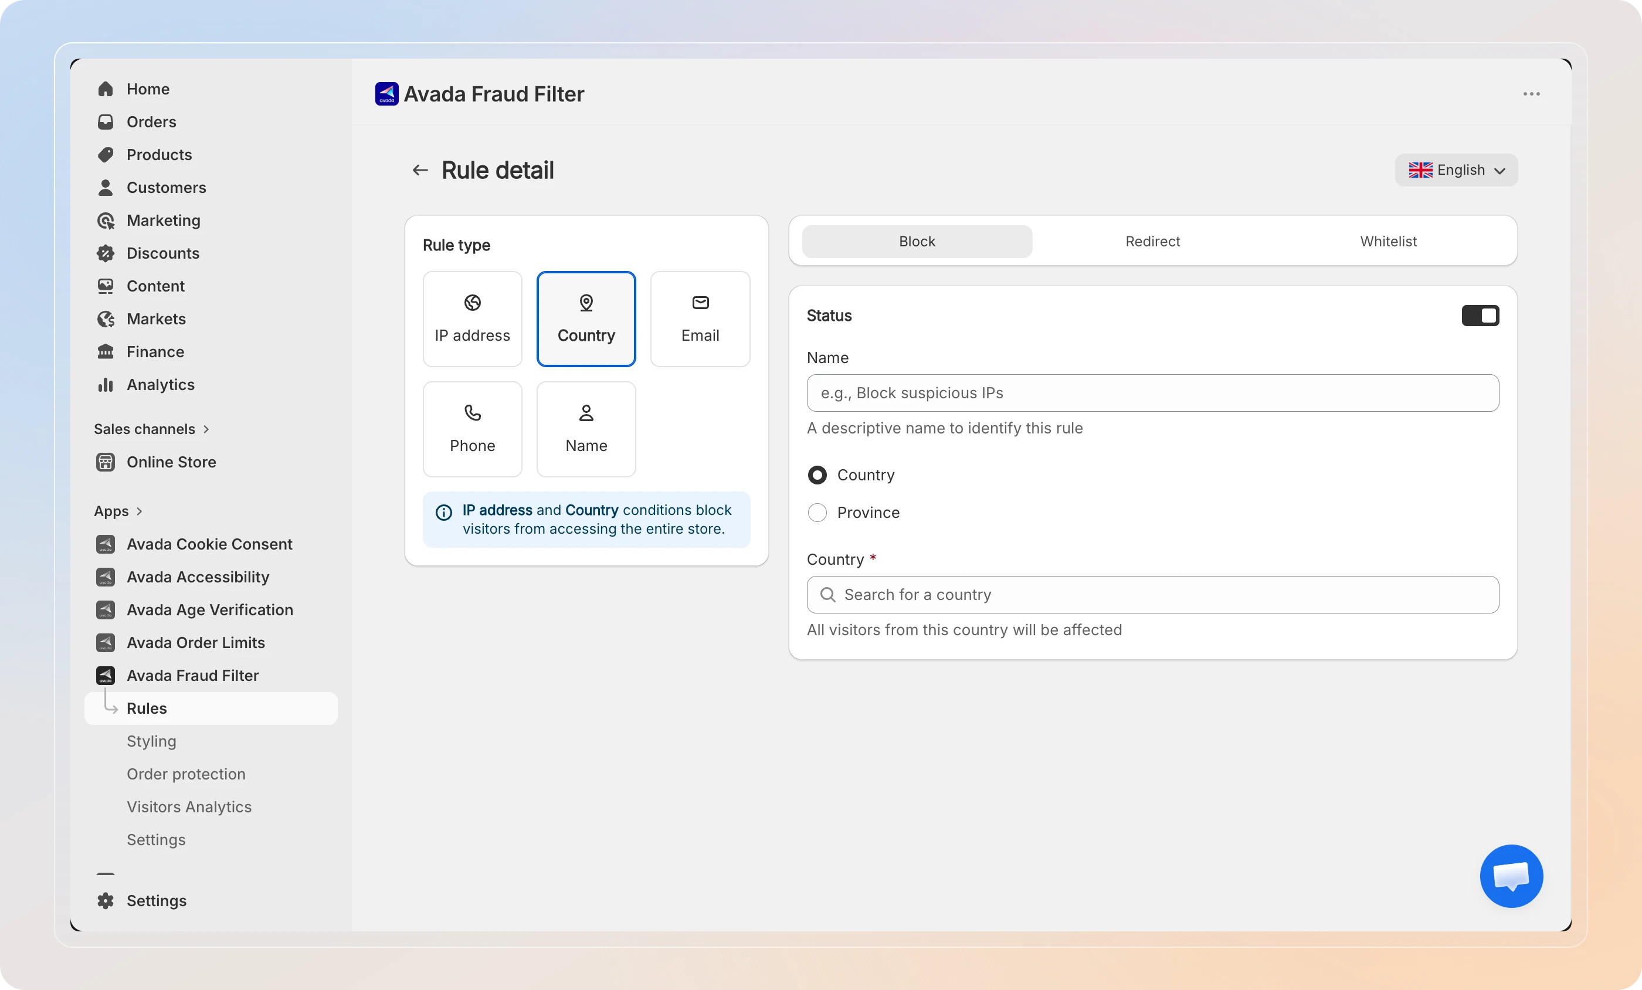Viewport: 1642px width, 990px height.
Task: Open the chat support bubble
Action: coord(1511,876)
